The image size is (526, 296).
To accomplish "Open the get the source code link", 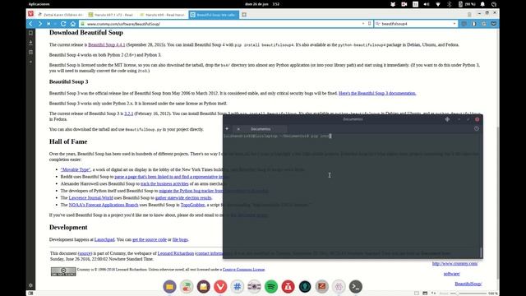I will coord(150,239).
